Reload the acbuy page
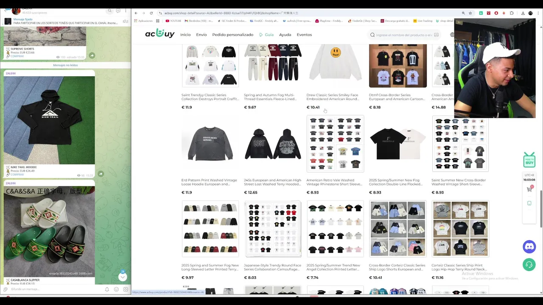This screenshot has width=543, height=305. (151, 13)
